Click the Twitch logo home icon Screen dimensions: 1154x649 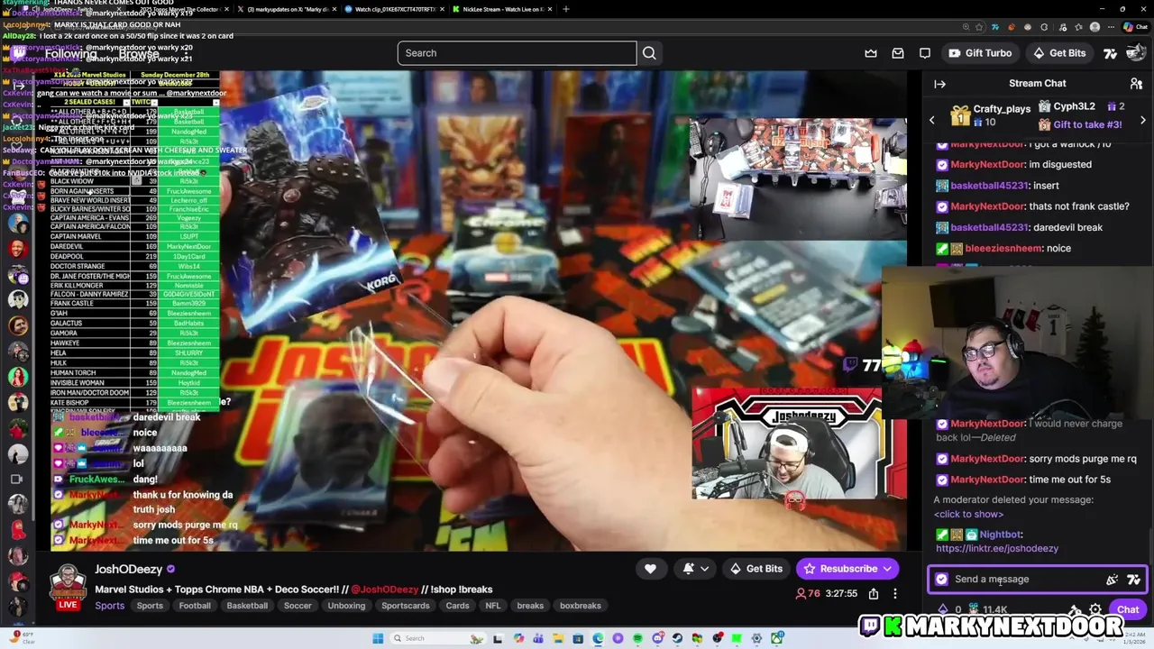[19, 53]
